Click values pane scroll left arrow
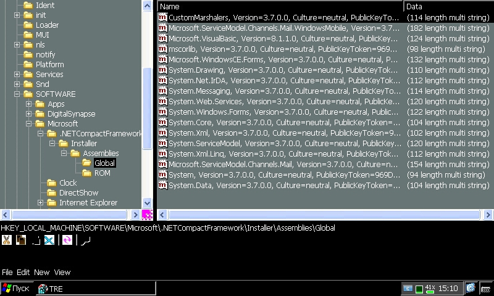 pyautogui.click(x=162, y=215)
